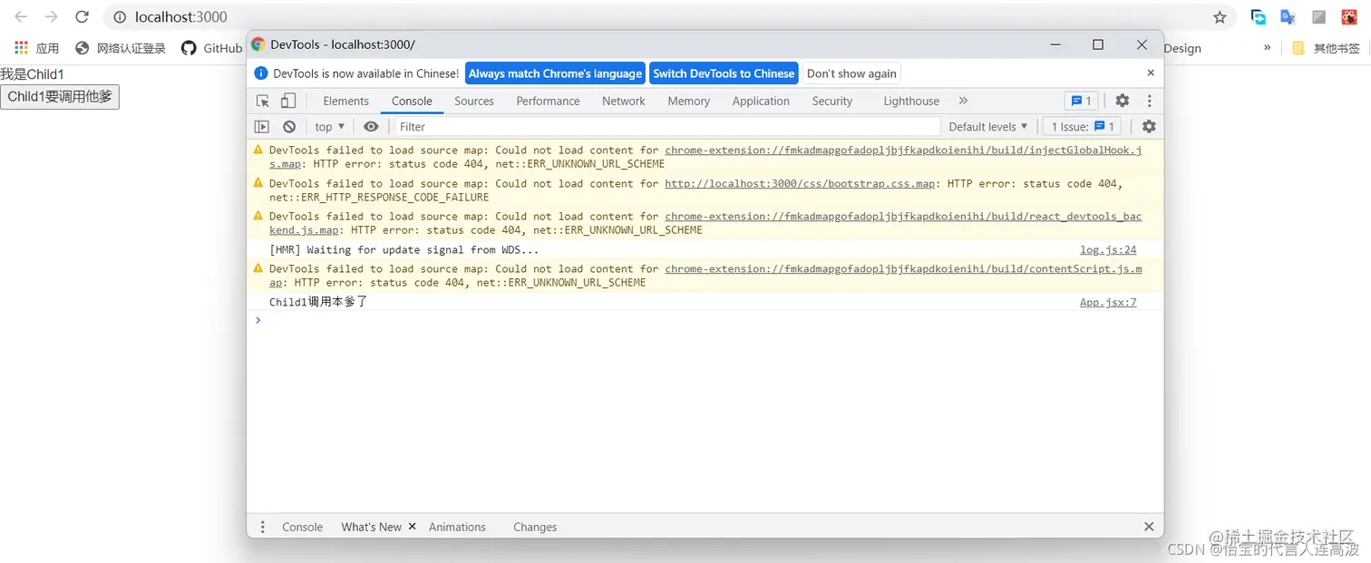Show the console sidebar panel icon

point(262,127)
